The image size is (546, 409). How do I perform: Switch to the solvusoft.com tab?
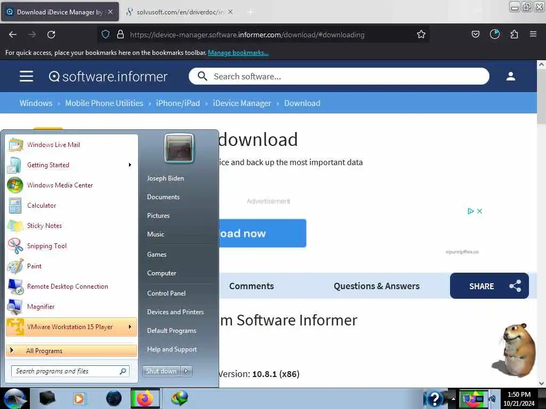click(179, 12)
